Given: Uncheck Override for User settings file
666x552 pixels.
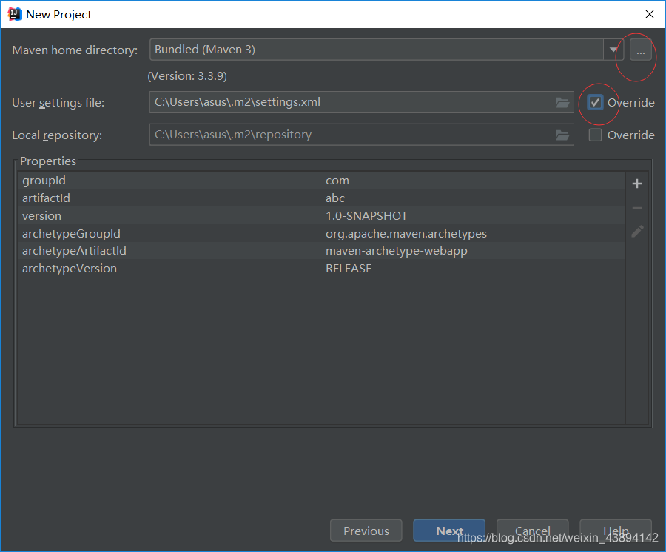Looking at the screenshot, I should click(595, 102).
